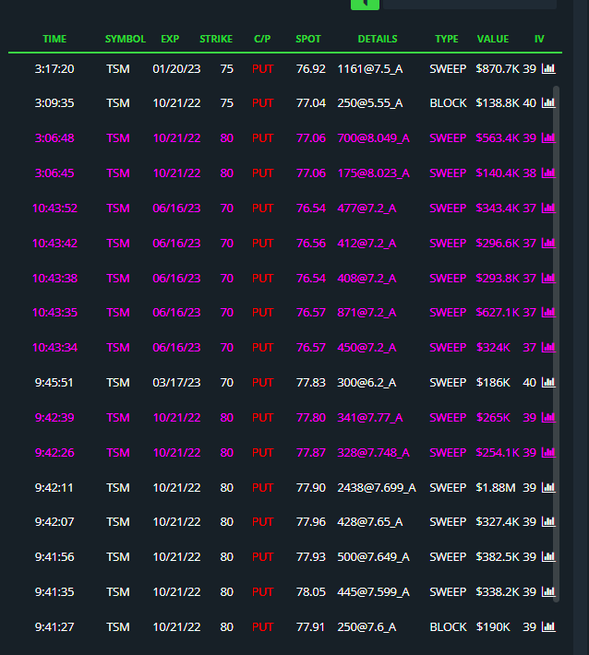The image size is (589, 655).
Task: Select value $870.7K
Action: (497, 69)
